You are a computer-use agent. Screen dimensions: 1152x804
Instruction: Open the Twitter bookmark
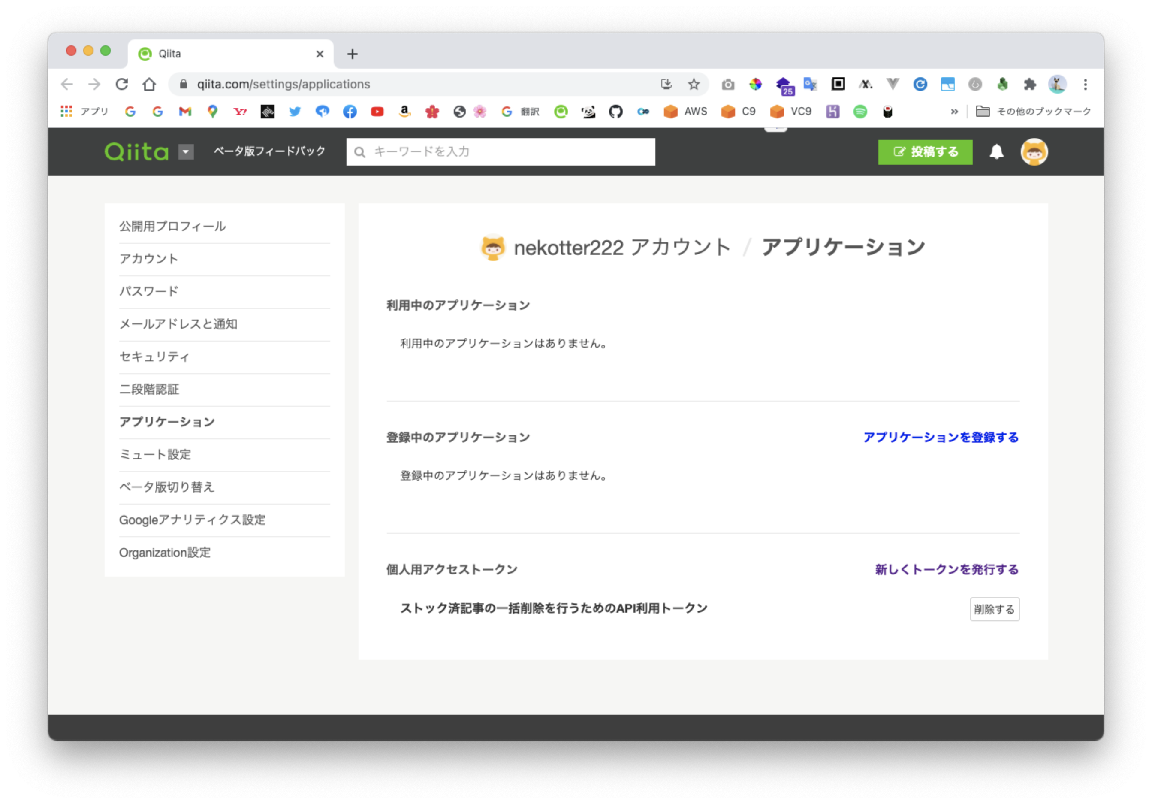[x=295, y=112]
